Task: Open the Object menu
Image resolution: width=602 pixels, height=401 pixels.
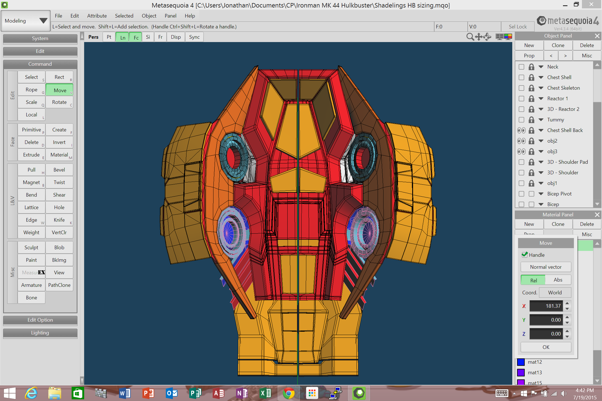Action: tap(149, 16)
